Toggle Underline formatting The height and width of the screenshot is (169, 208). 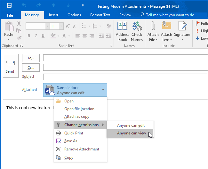(43, 36)
